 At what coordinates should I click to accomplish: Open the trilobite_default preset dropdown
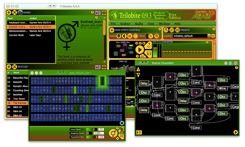click(x=209, y=36)
